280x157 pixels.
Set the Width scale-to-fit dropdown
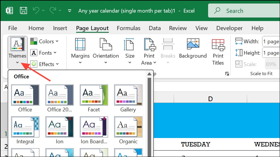coord(271,42)
